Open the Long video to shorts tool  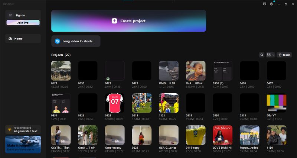pos(76,41)
